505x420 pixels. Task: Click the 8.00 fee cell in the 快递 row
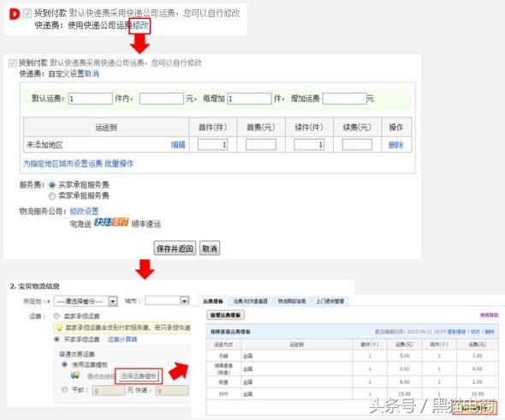click(405, 382)
